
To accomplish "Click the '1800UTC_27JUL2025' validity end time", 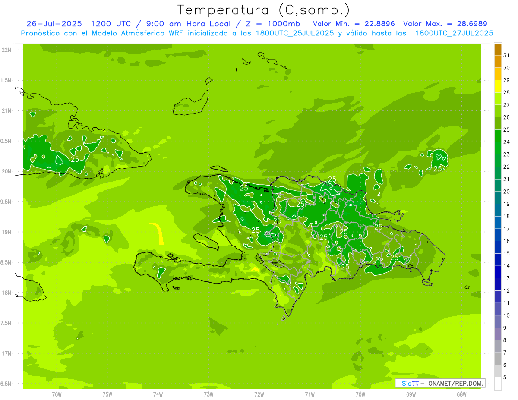I will 454,33.
